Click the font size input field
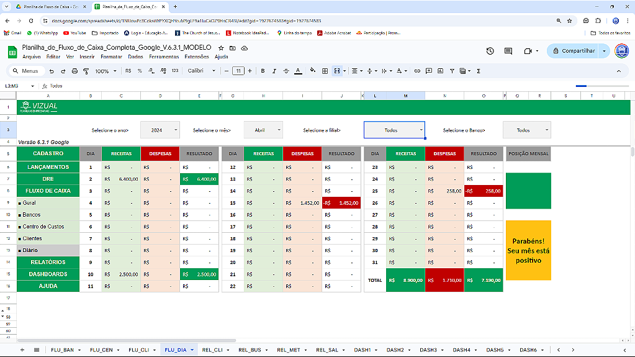The height and width of the screenshot is (357, 635). pos(238,71)
